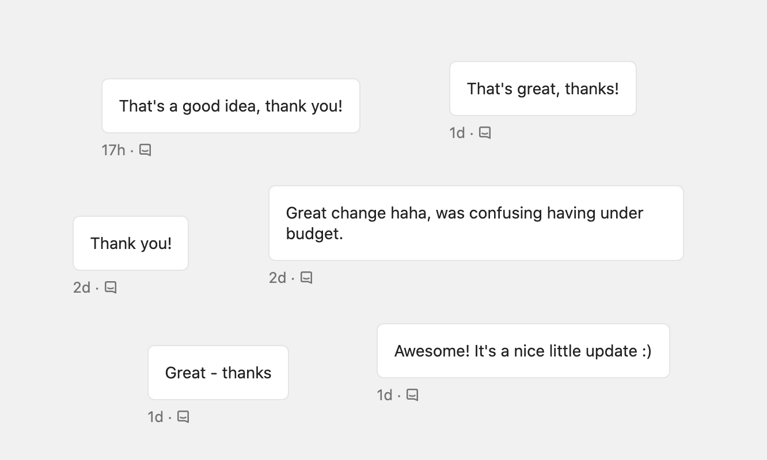Click comment icon under 'Great change haha' message
This screenshot has height=460, width=767.
306,278
